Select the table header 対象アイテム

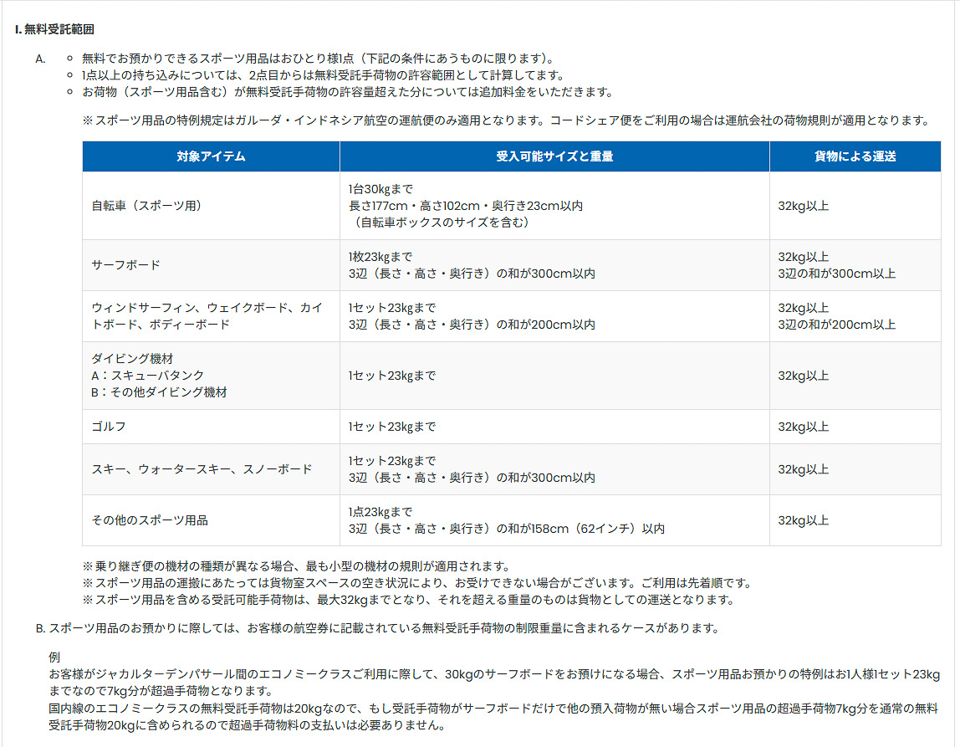pyautogui.click(x=209, y=156)
